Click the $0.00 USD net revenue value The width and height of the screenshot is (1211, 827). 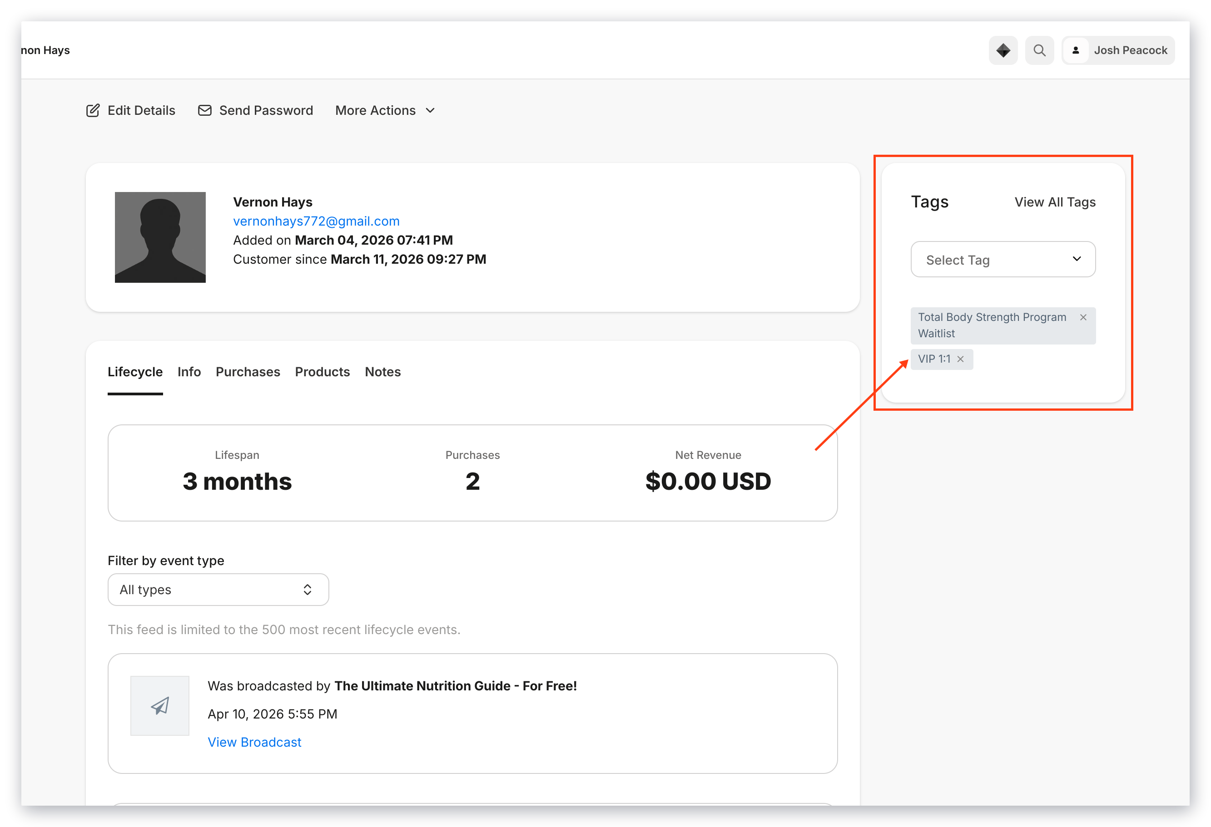click(x=708, y=481)
